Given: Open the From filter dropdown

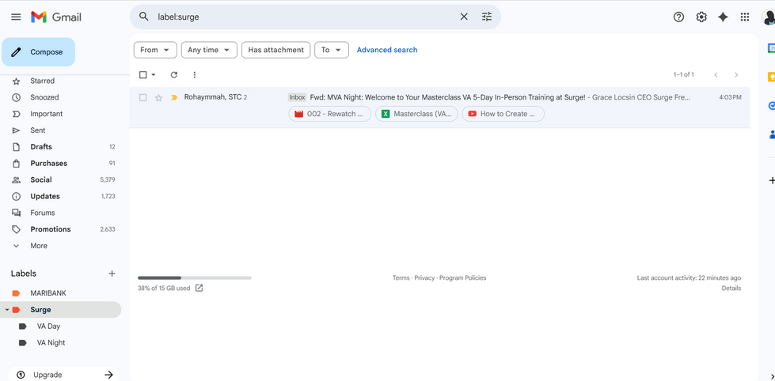Looking at the screenshot, I should click(155, 50).
